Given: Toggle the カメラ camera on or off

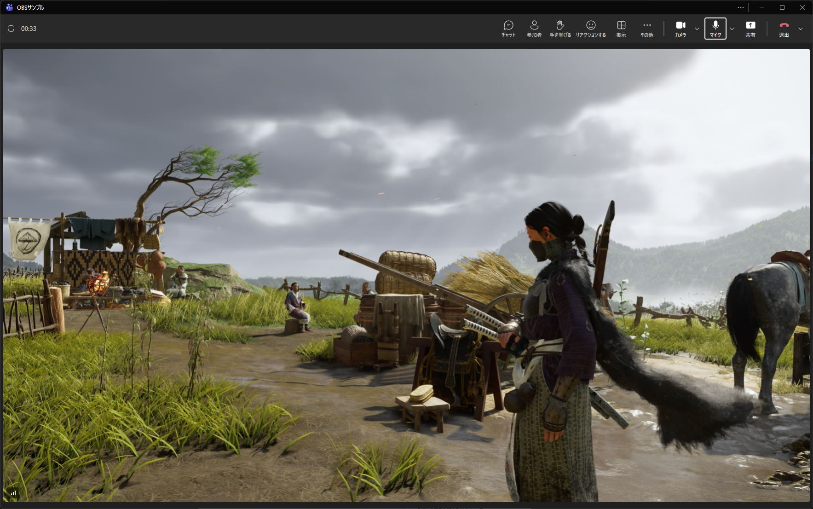Looking at the screenshot, I should point(680,29).
